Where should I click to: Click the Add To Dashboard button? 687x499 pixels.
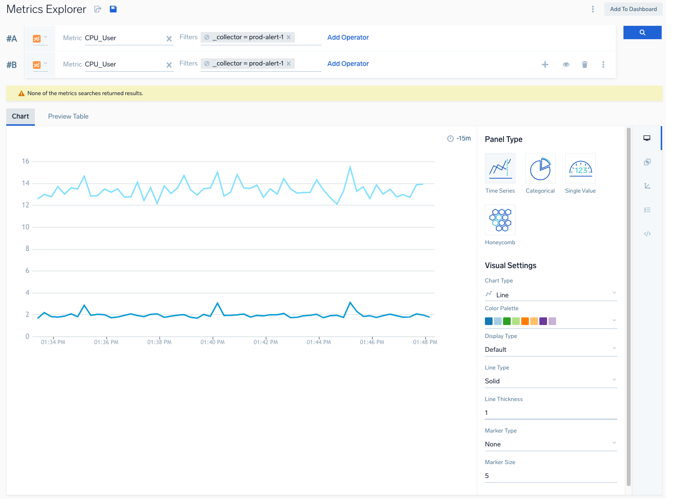633,9
